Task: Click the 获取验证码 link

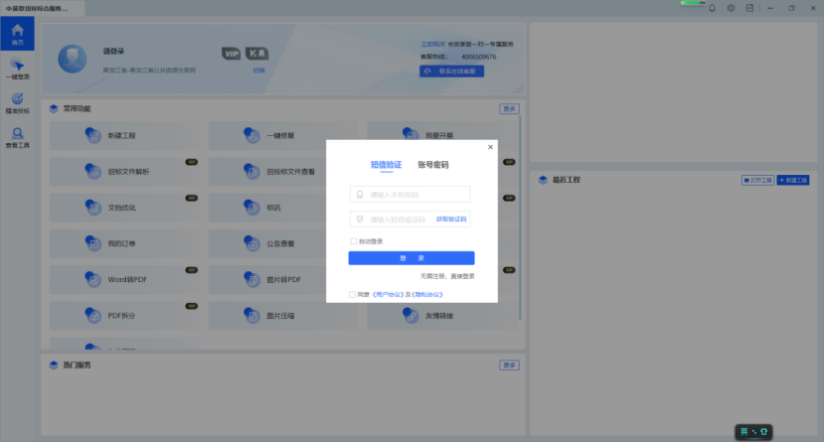Action: click(x=451, y=219)
